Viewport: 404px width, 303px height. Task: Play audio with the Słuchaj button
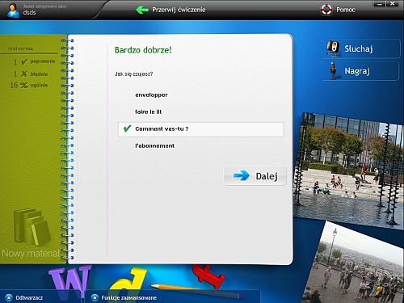pos(360,48)
